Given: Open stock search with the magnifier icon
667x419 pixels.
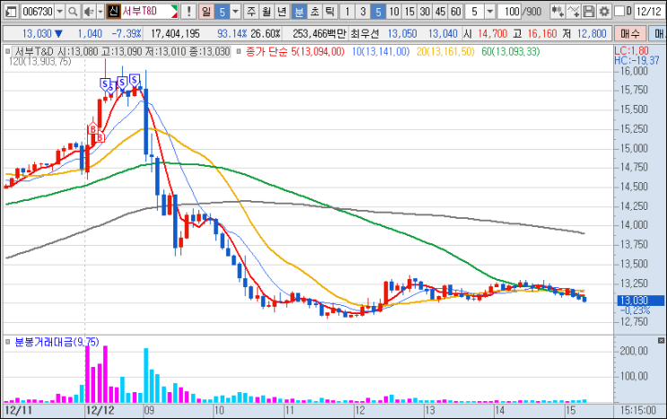Looking at the screenshot, I should point(73,12).
